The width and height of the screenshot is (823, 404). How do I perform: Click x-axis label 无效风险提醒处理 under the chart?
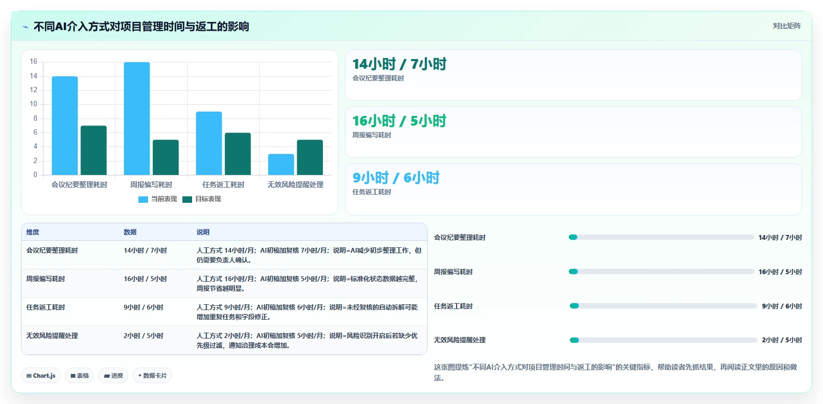pyautogui.click(x=296, y=185)
